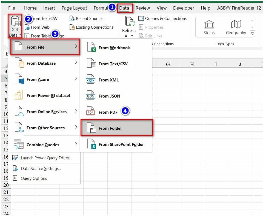The height and width of the screenshot is (217, 263).
Task: Choose From JSON file option
Action: (x=109, y=96)
